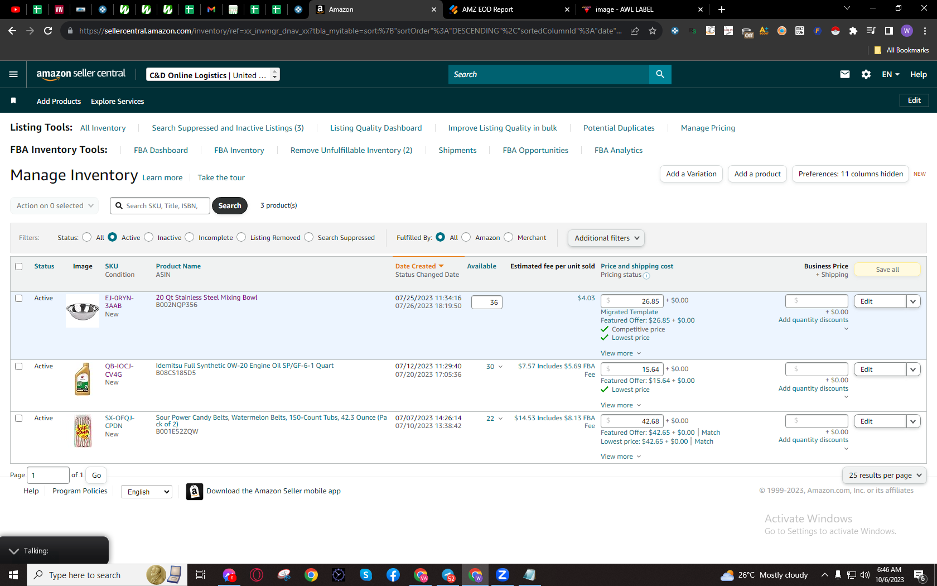
Task: Open Chrome side panel icon
Action: point(889,31)
